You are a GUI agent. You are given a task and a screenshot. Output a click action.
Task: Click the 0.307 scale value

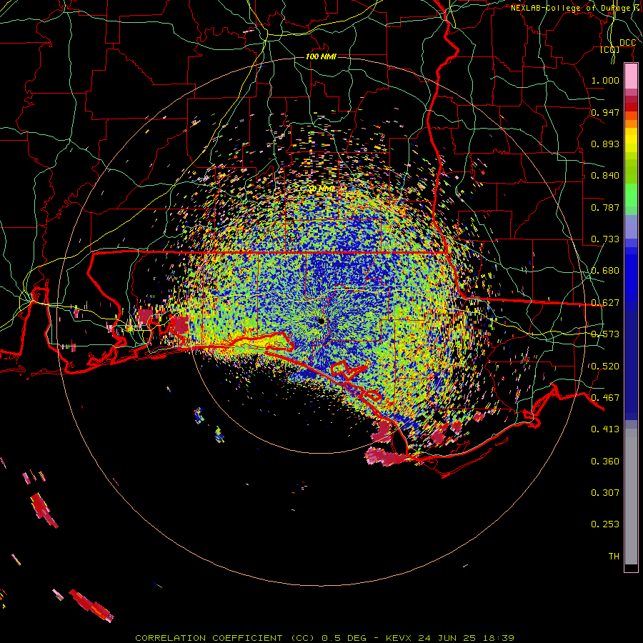click(605, 492)
